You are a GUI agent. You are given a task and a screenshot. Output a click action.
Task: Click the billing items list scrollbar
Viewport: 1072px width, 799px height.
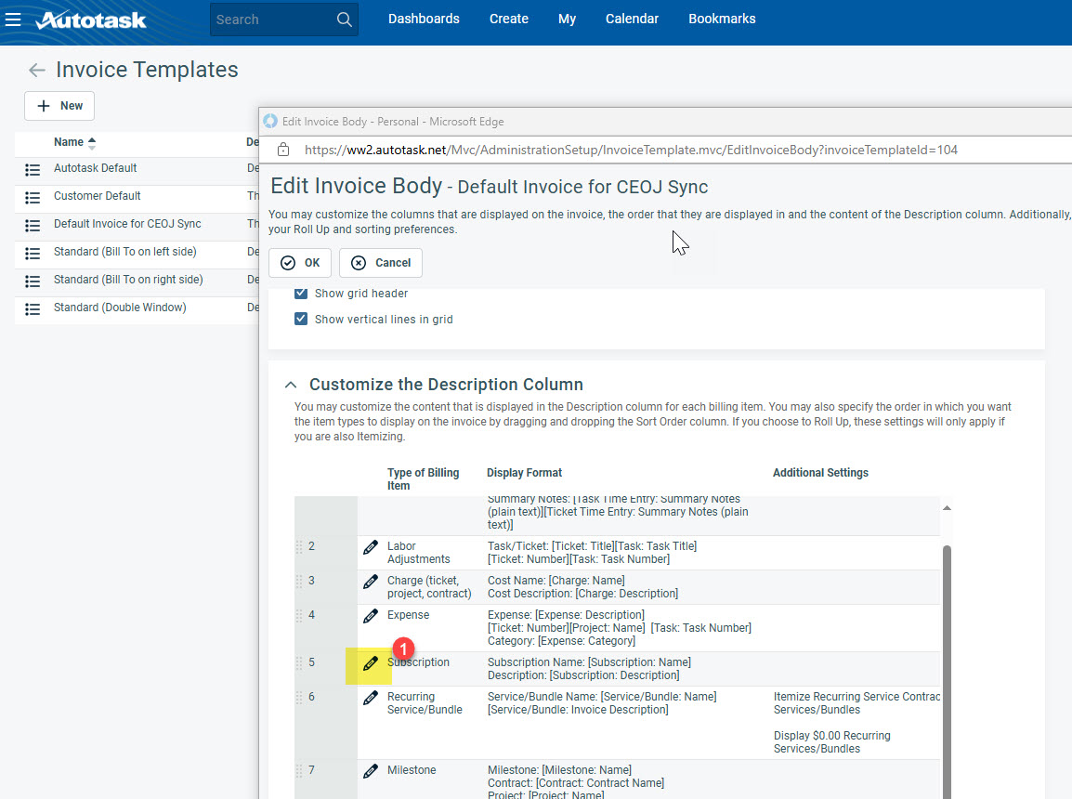(x=947, y=650)
